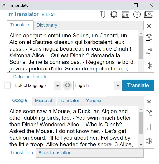Copy the translated text with copy icon

pyautogui.click(x=149, y=113)
